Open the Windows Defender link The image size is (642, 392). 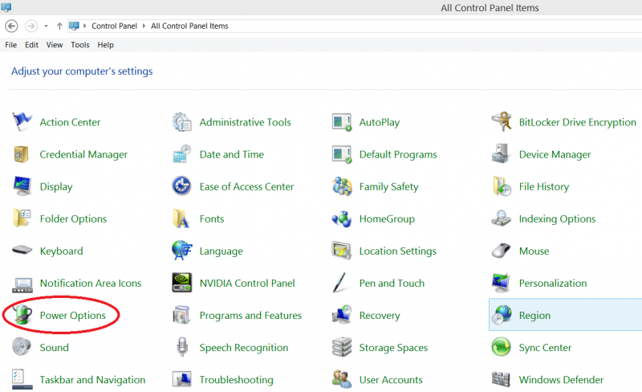click(x=561, y=379)
